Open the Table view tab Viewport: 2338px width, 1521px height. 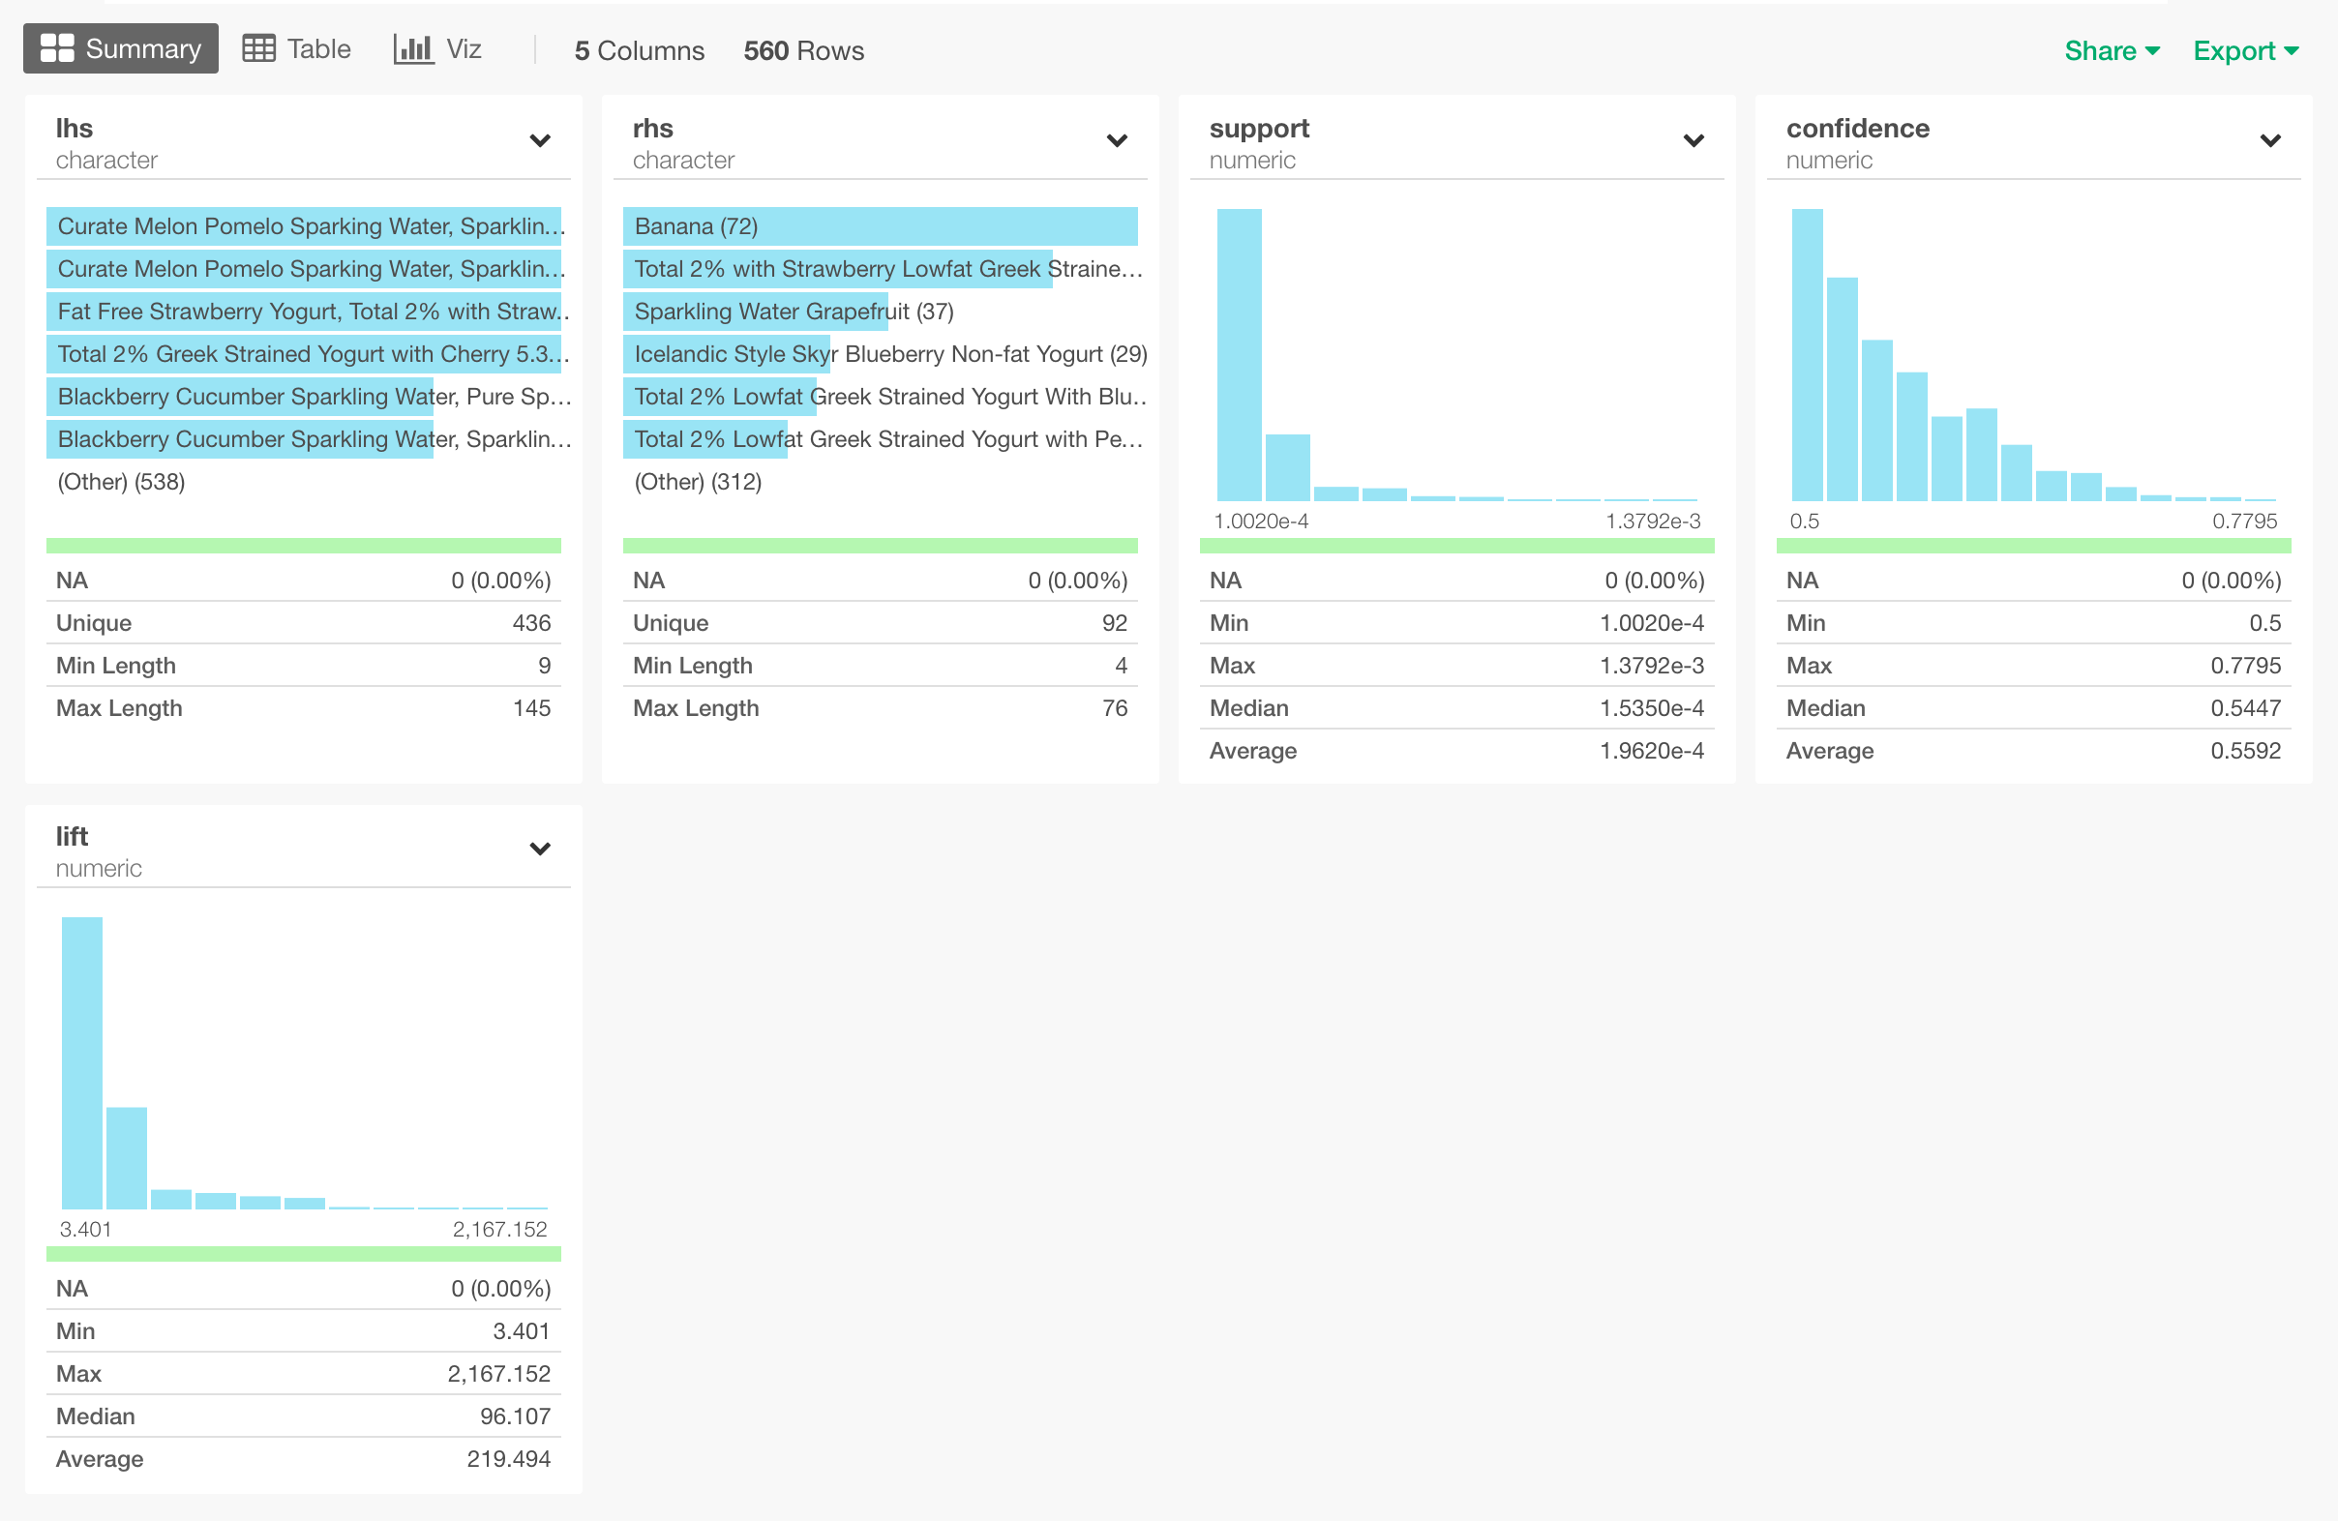pos(297,49)
